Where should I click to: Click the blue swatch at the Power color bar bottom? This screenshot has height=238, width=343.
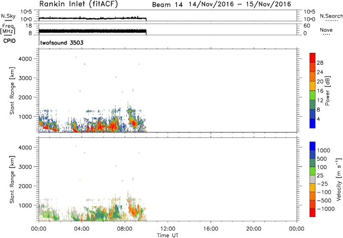[x=313, y=123]
